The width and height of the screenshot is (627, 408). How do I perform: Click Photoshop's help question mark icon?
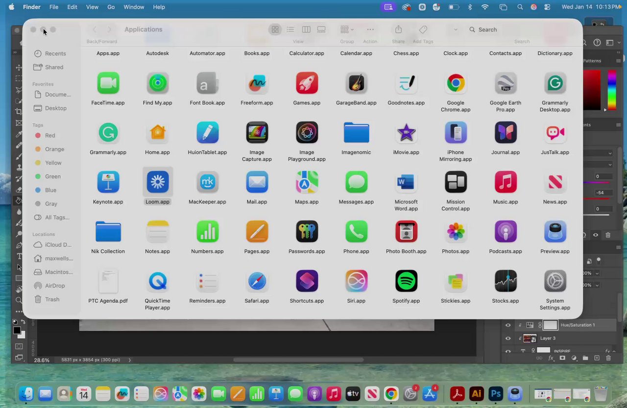(597, 43)
